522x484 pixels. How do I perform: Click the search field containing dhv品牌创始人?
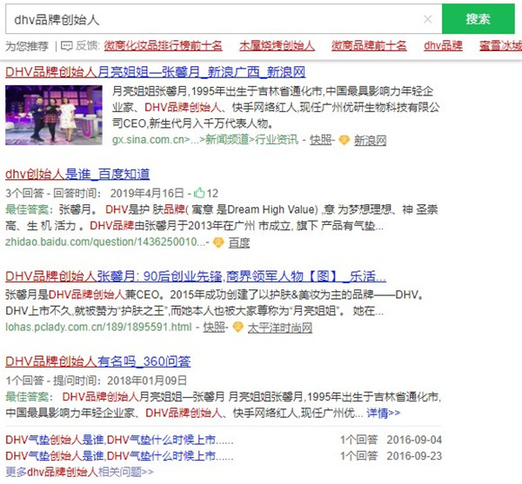click(209, 19)
